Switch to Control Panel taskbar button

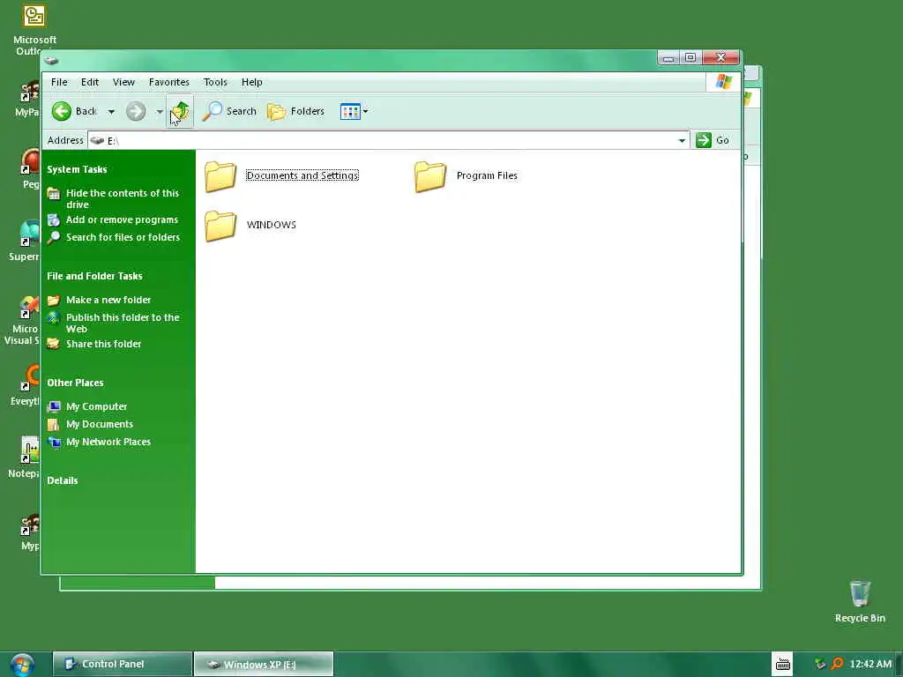coord(122,664)
